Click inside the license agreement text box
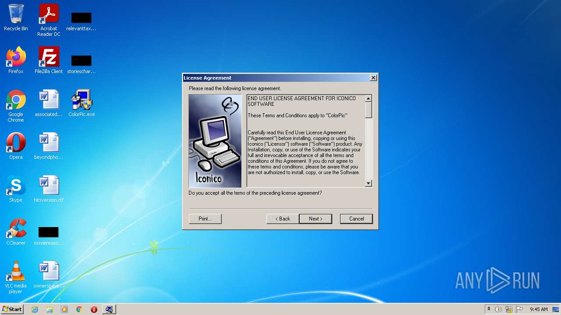This screenshot has height=315, width=561. click(x=306, y=141)
